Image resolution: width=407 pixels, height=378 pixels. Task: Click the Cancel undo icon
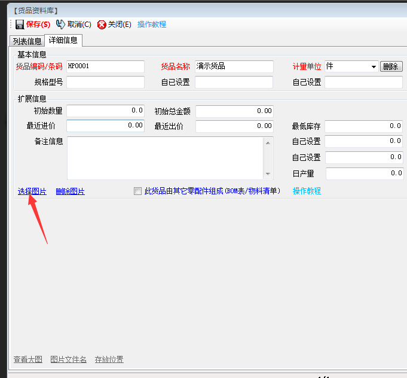point(60,25)
